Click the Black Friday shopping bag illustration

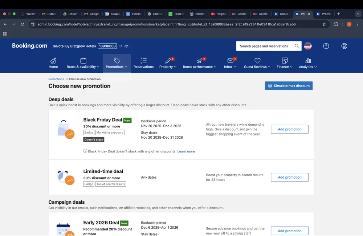pos(66,130)
